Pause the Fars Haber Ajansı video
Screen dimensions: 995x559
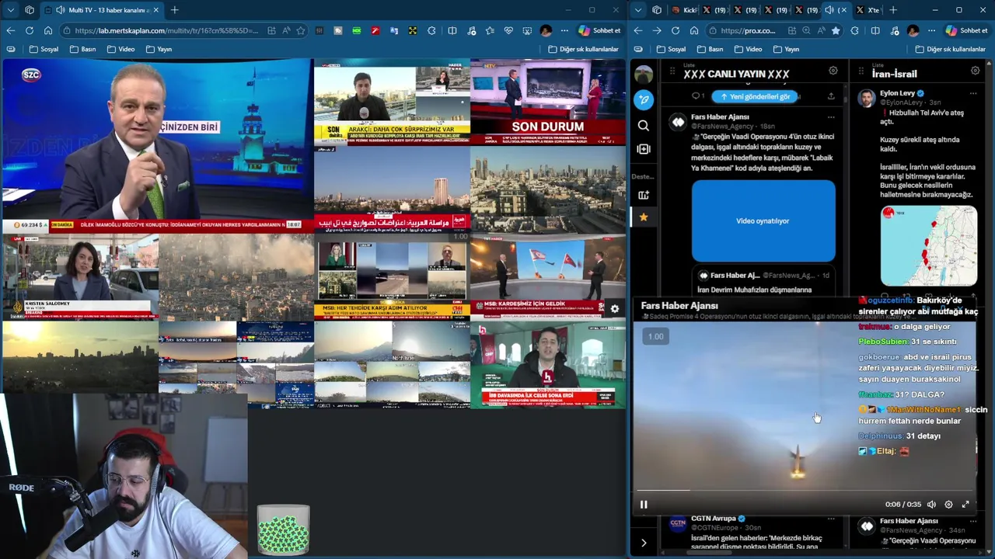(x=644, y=505)
